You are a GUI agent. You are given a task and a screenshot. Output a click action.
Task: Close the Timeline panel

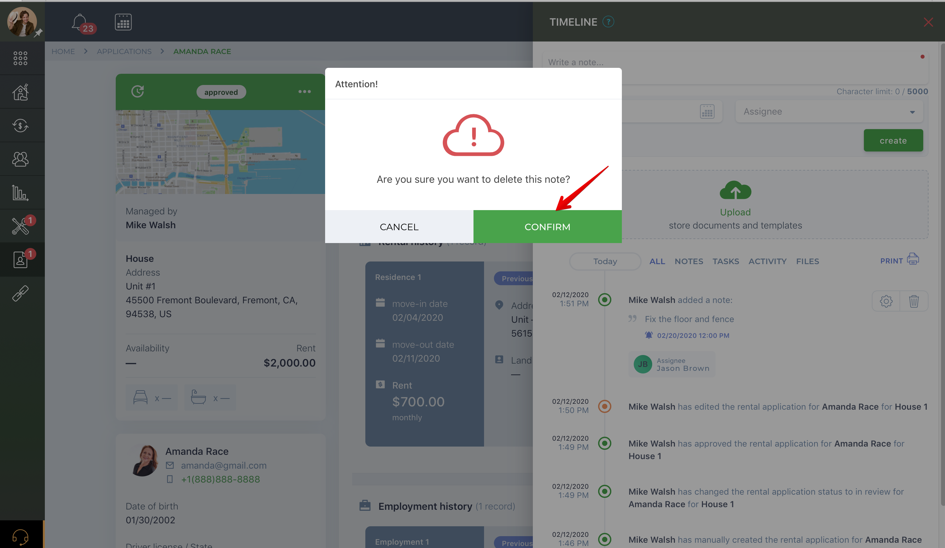pyautogui.click(x=928, y=22)
